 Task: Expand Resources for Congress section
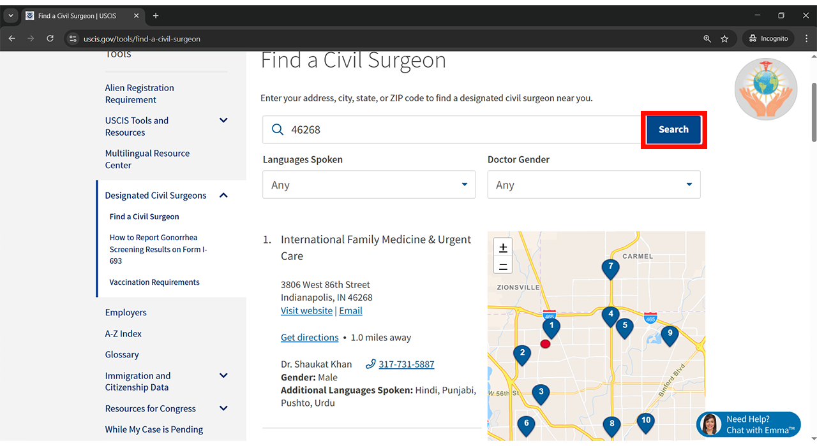click(x=223, y=408)
